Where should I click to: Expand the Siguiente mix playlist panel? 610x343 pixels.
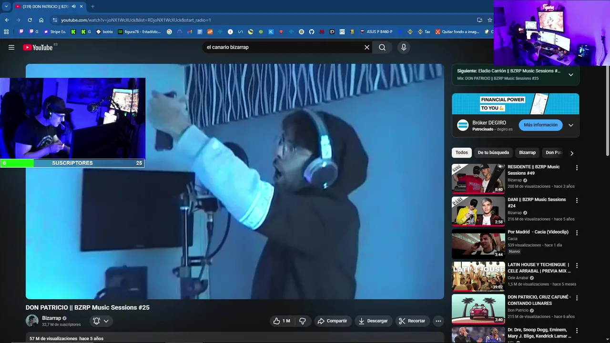(x=570, y=75)
